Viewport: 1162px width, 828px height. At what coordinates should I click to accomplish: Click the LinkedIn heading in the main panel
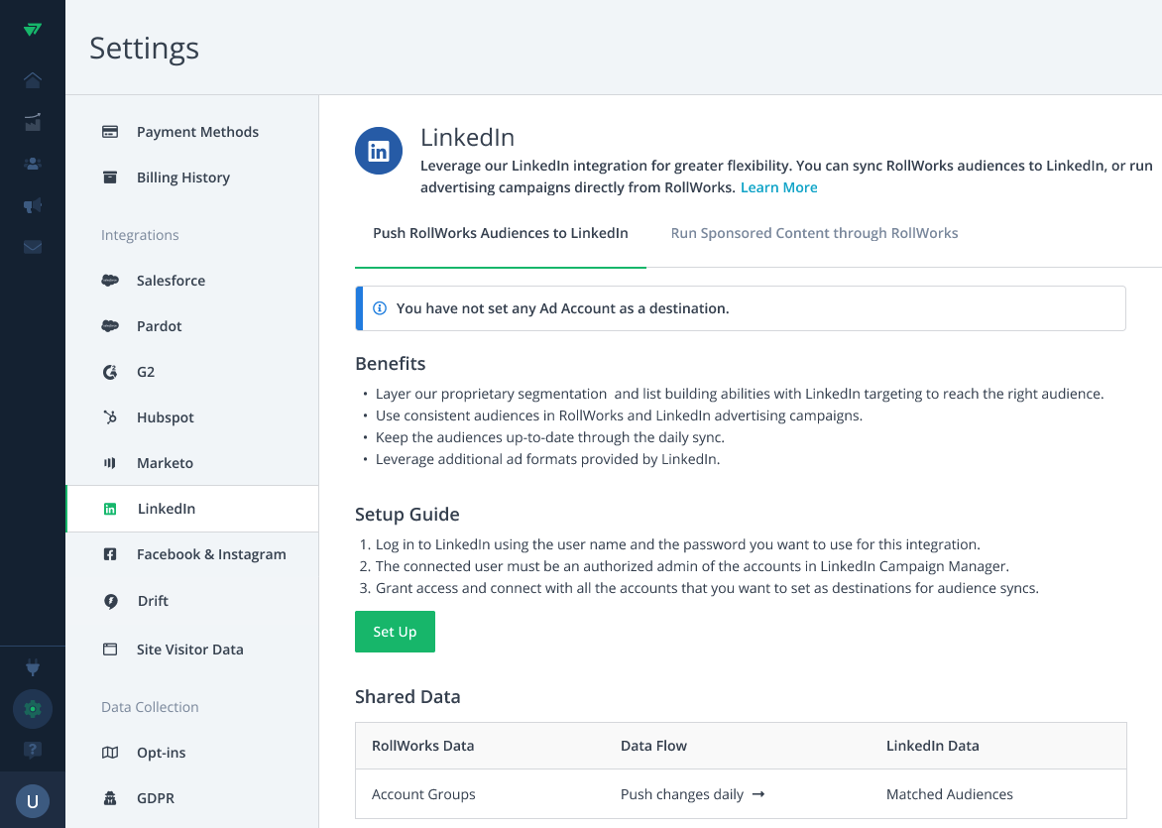click(x=468, y=138)
